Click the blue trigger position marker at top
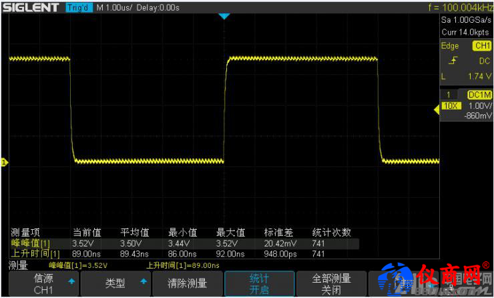494x298 pixels. pyautogui.click(x=224, y=16)
